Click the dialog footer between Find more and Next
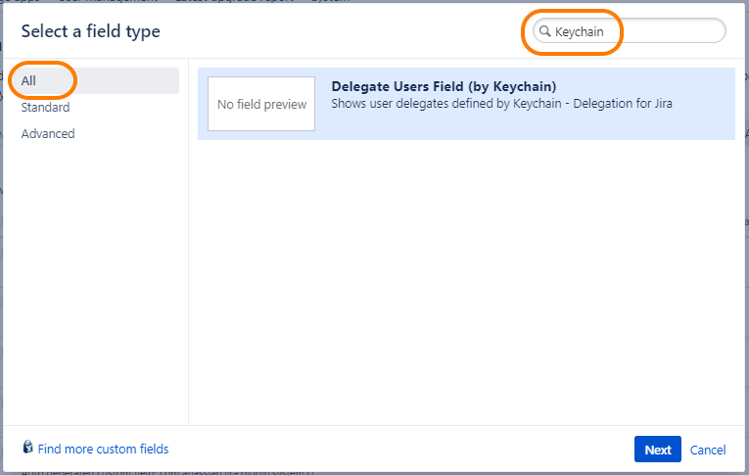 point(401,450)
